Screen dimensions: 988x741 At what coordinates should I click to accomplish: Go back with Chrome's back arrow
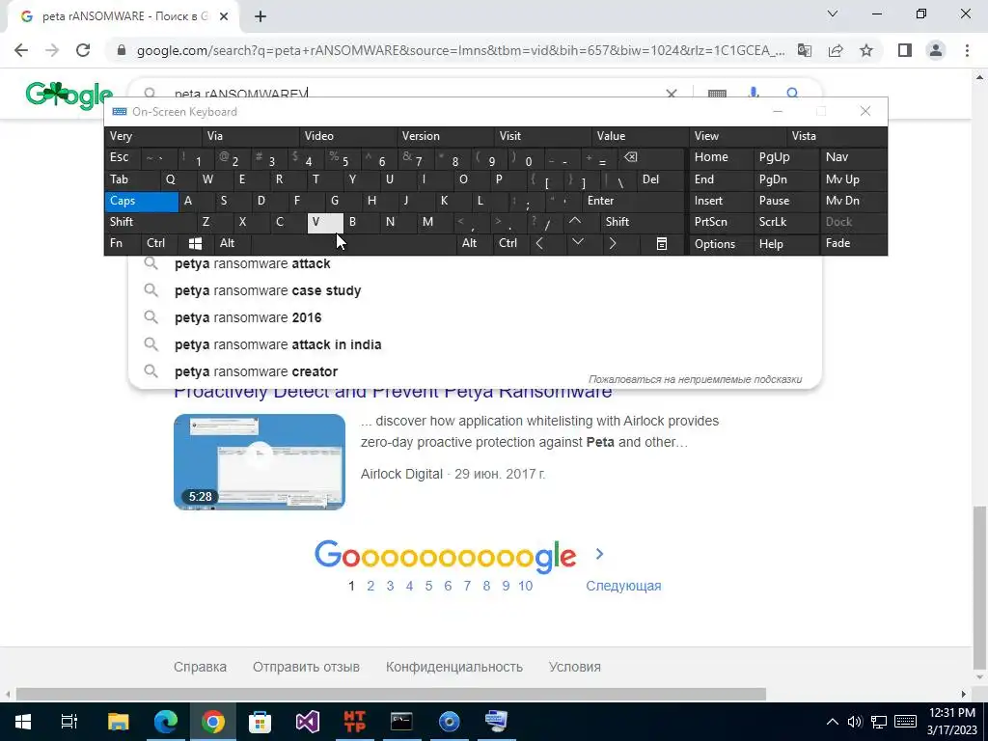pos(21,50)
